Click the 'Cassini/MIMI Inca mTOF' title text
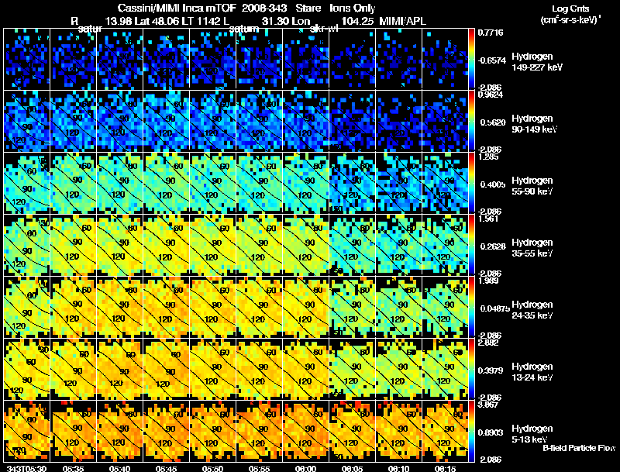620x472 pixels. (177, 9)
